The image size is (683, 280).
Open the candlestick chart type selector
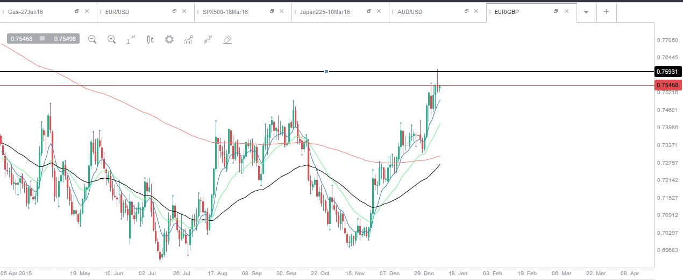tap(150, 39)
